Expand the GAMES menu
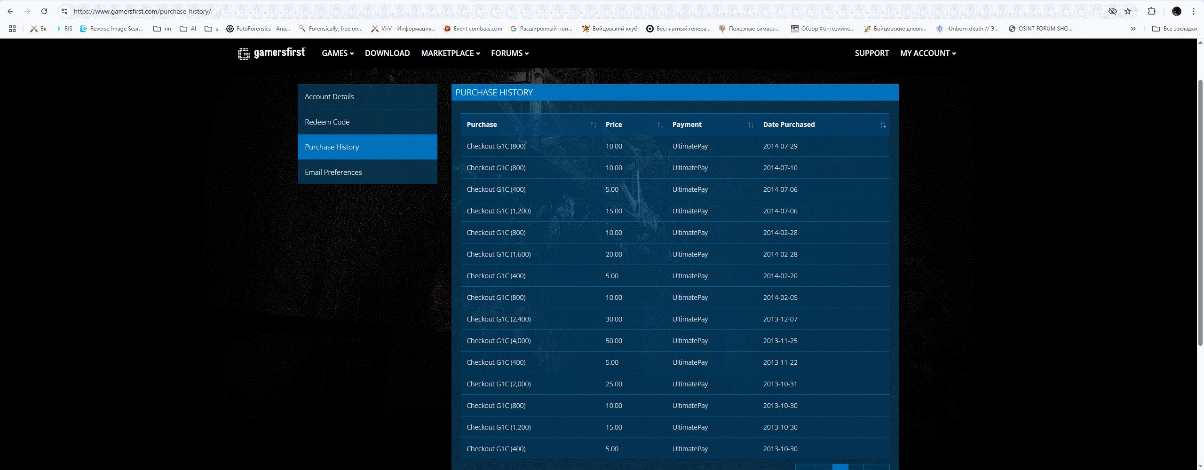 tap(338, 53)
